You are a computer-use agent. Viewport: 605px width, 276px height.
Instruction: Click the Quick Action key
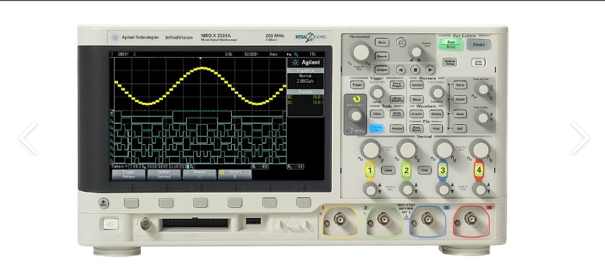click(396, 114)
